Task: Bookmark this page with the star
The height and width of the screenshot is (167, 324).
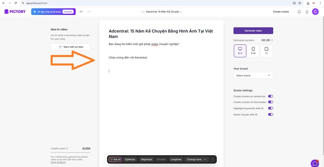Action: [300, 3]
